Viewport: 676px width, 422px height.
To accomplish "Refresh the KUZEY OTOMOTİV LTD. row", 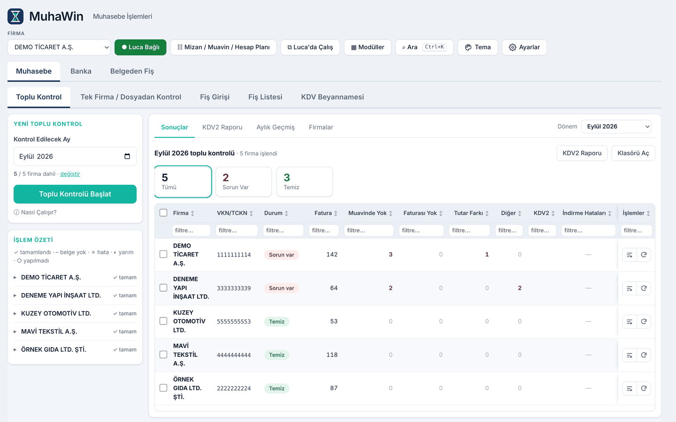I will [644, 322].
